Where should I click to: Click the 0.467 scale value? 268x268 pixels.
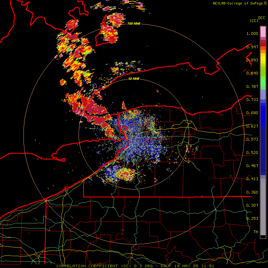(252, 166)
